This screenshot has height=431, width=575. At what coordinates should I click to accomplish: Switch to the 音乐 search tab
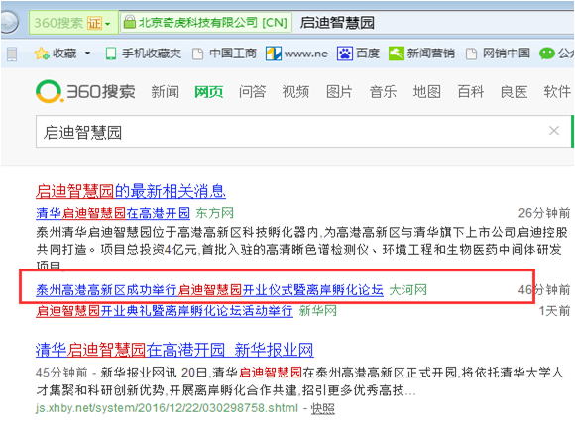click(x=383, y=91)
